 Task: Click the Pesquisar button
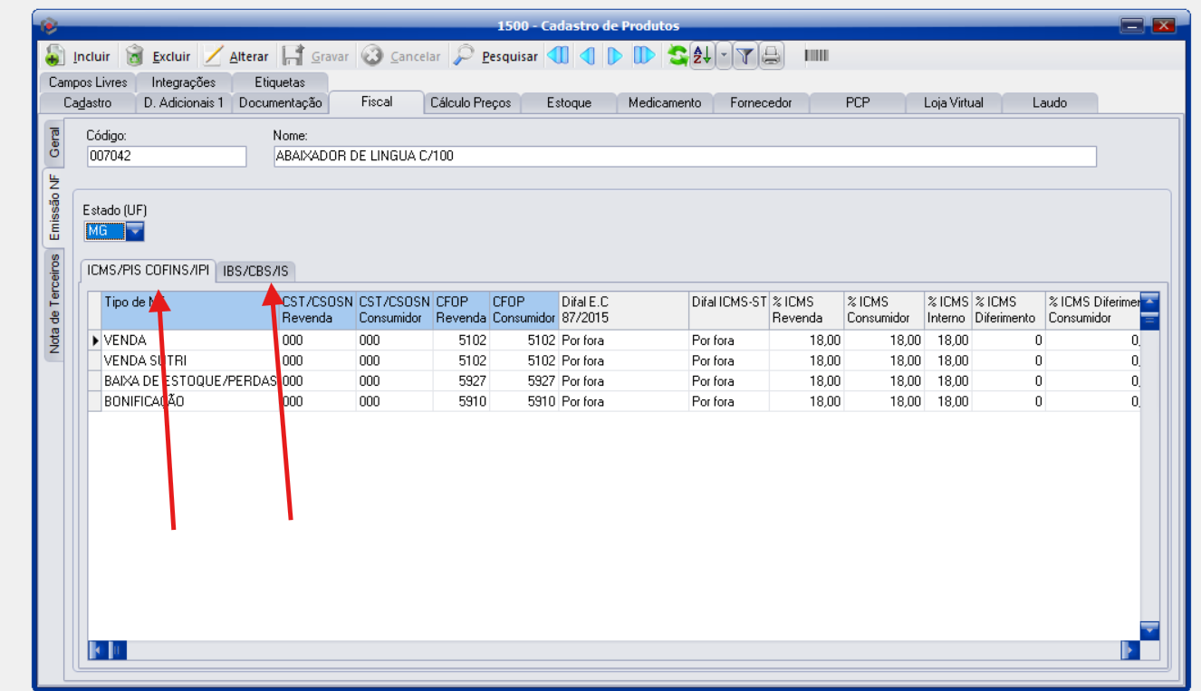click(496, 56)
